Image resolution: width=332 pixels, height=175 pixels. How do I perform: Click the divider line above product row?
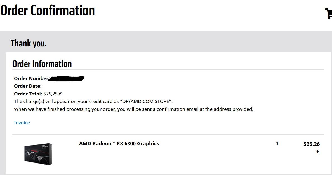tap(168, 135)
